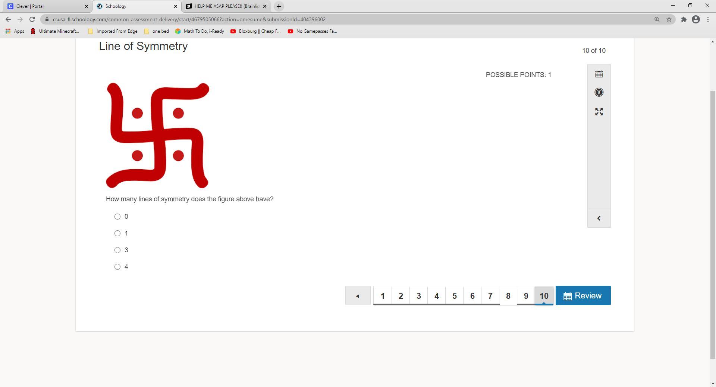The image size is (716, 387).
Task: Toggle fullscreen mode icon
Action: point(599,112)
